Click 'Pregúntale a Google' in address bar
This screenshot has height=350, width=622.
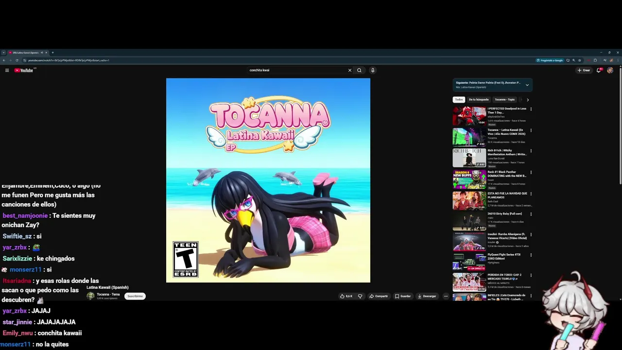click(550, 60)
